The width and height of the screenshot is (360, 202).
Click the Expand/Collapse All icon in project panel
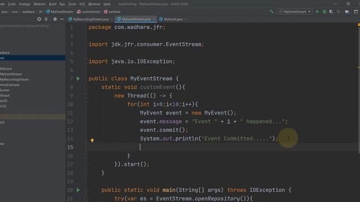[46, 19]
